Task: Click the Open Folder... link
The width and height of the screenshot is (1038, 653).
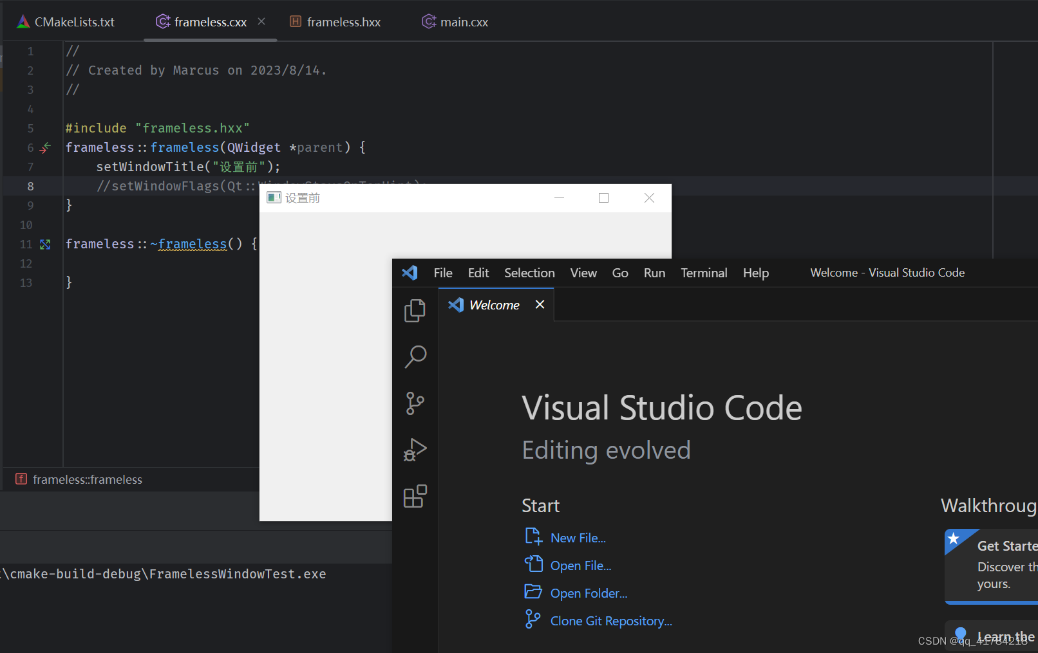Action: pyautogui.click(x=589, y=593)
